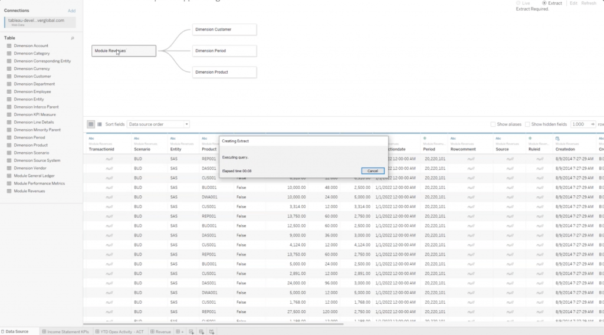Switch to grid preview view icon

point(91,124)
